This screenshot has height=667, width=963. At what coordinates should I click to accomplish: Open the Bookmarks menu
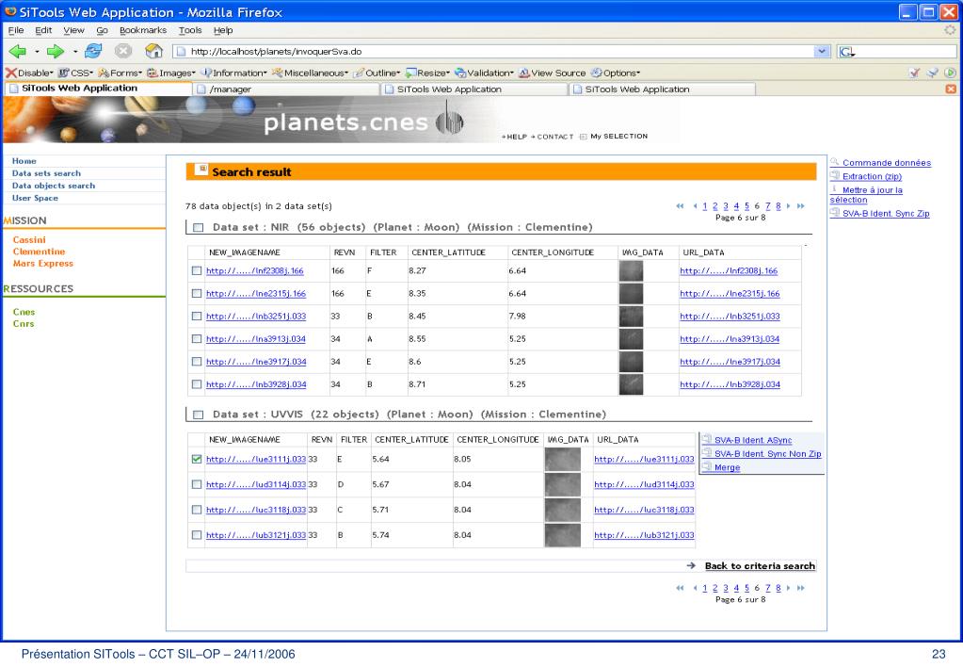click(143, 30)
